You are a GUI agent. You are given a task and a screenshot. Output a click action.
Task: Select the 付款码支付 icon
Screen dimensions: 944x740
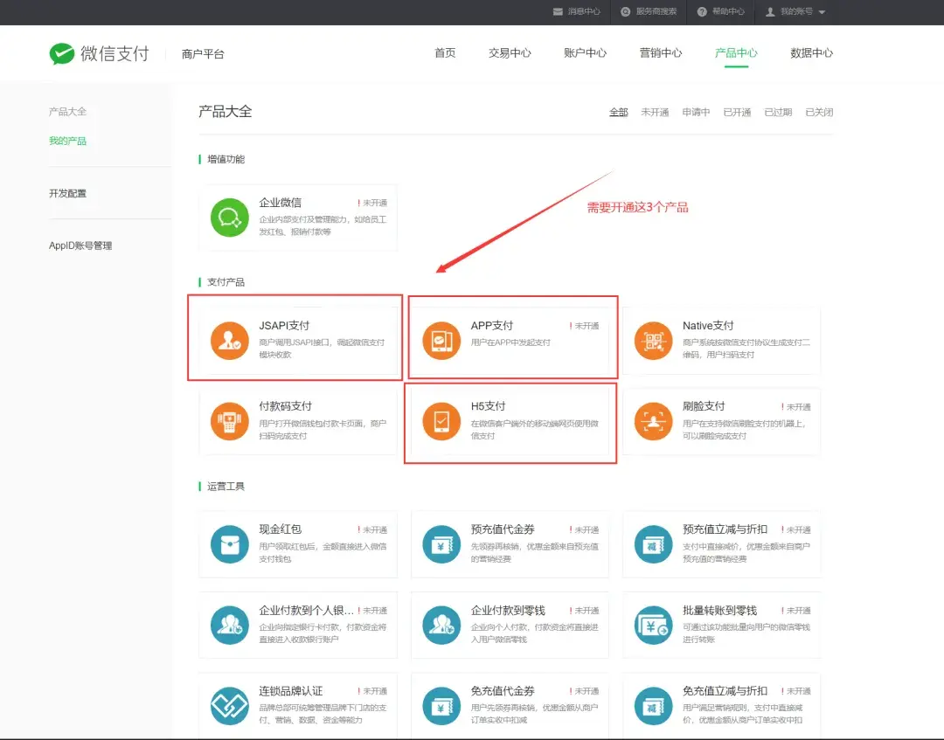[229, 422]
